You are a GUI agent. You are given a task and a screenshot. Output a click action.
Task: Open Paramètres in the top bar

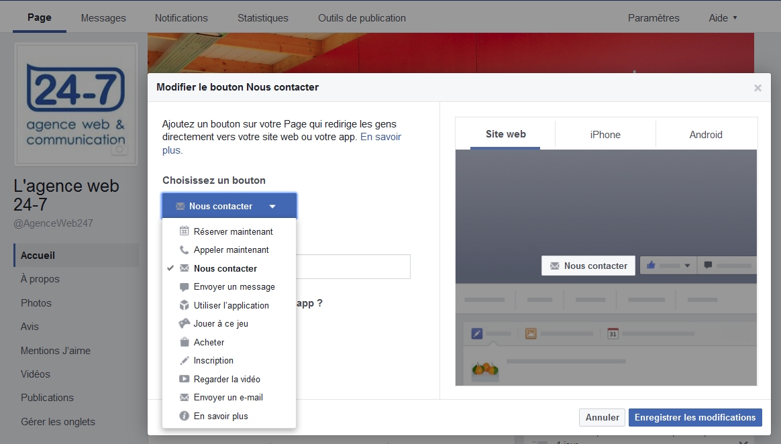654,18
